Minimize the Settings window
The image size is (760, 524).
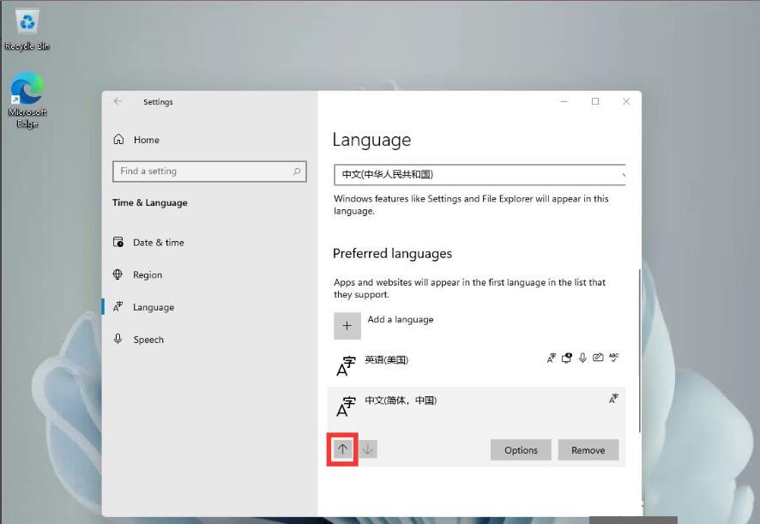[564, 101]
